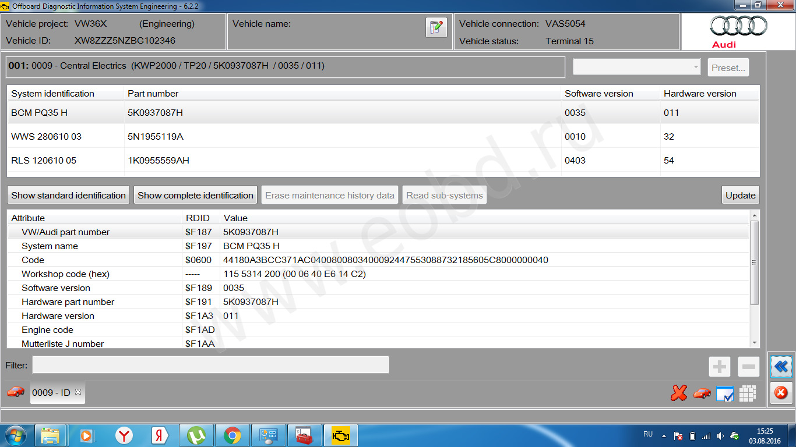Click the Attribute column header
The height and width of the screenshot is (447, 796).
[x=94, y=218]
